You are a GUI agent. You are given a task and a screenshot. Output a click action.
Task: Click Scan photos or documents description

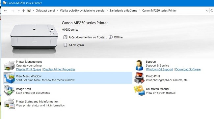click(33, 93)
